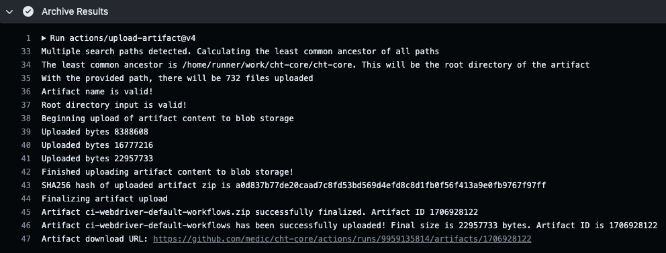Select log line number 39
The image size is (666, 253).
point(26,132)
